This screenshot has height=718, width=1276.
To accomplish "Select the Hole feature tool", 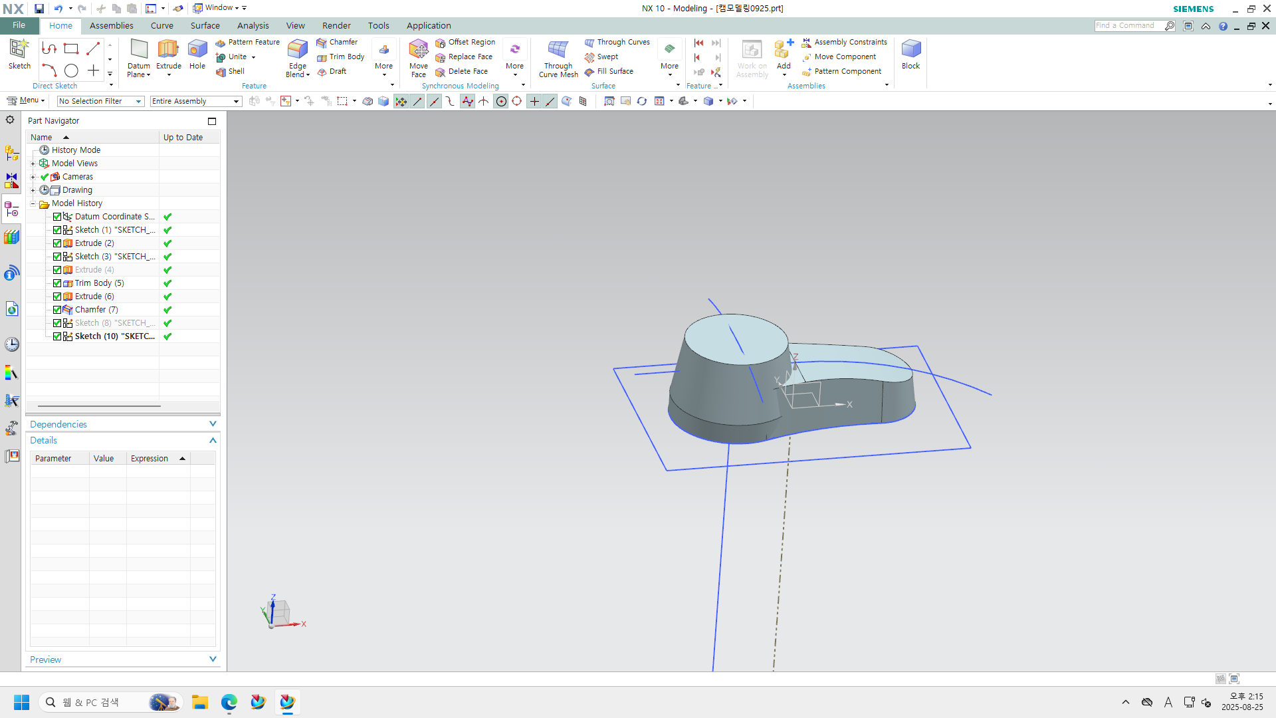I will tap(197, 50).
